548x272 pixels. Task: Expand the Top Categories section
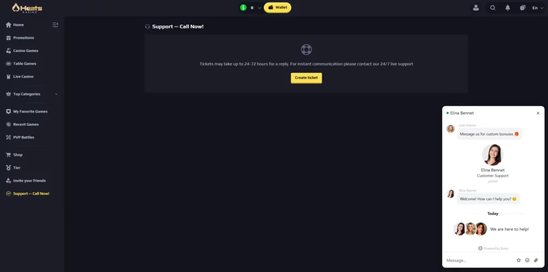pos(32,94)
